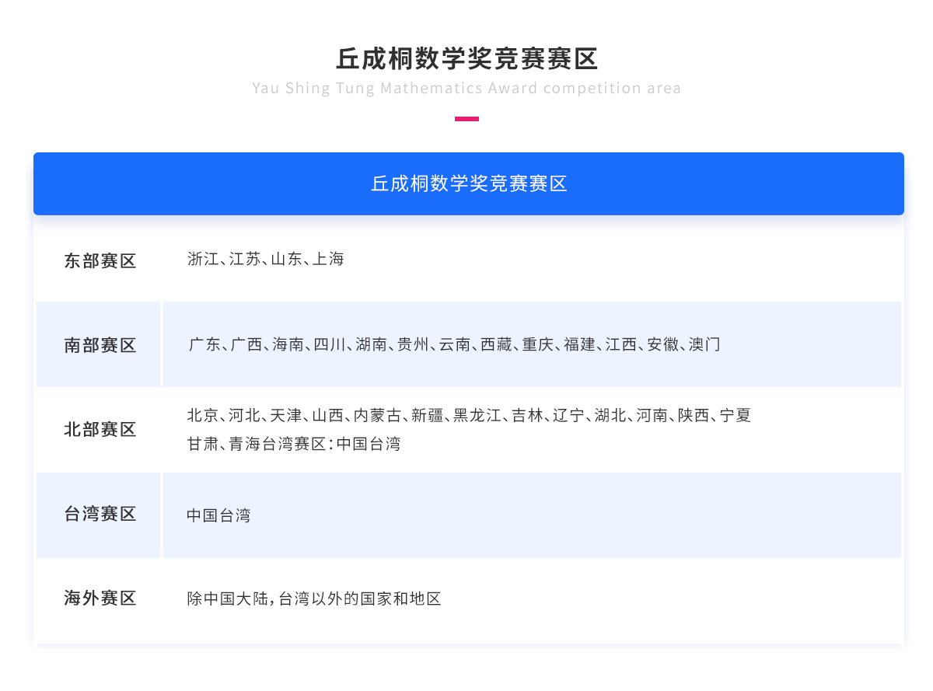Select the 南部赛区 row label
The width and height of the screenshot is (933, 691).
100,345
